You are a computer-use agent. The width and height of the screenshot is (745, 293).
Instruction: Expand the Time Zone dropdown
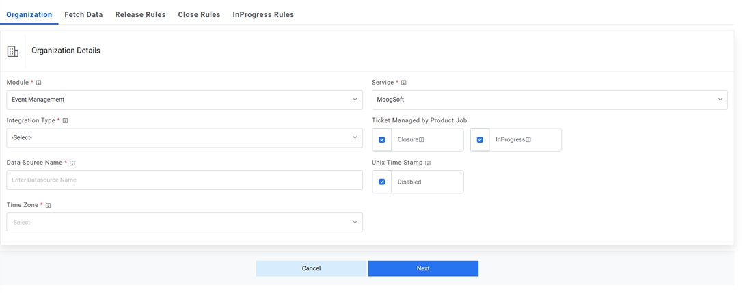tap(185, 222)
